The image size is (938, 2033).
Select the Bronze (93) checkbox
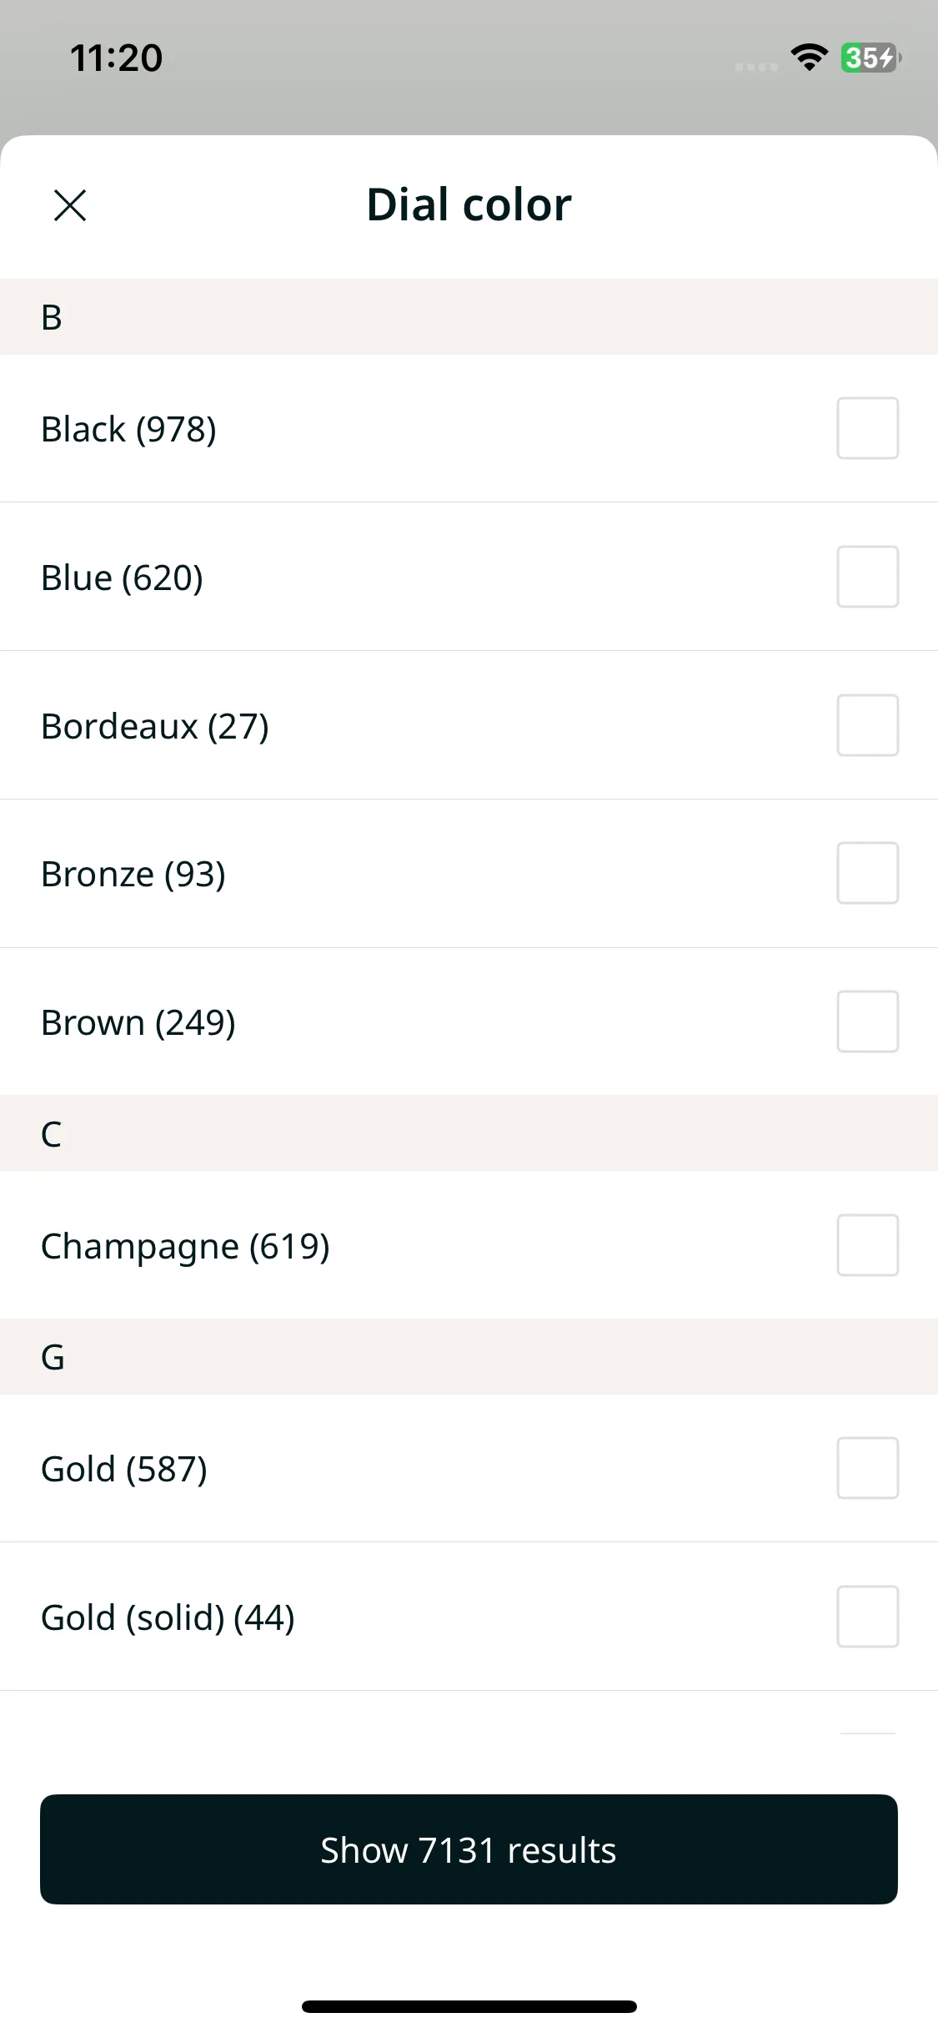tap(867, 873)
